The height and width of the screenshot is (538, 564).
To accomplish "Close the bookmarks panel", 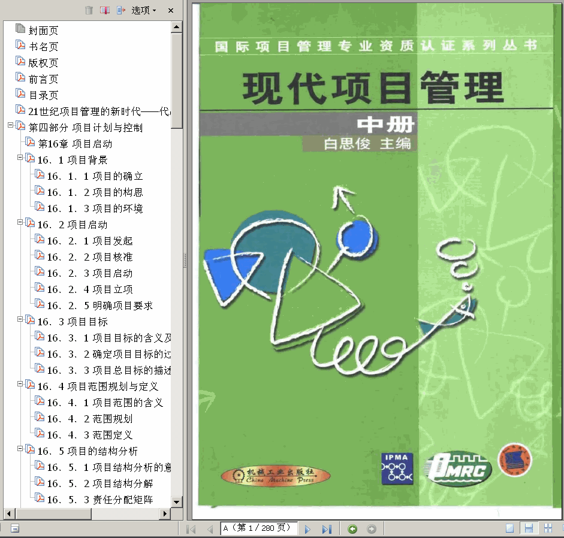I will tap(171, 10).
